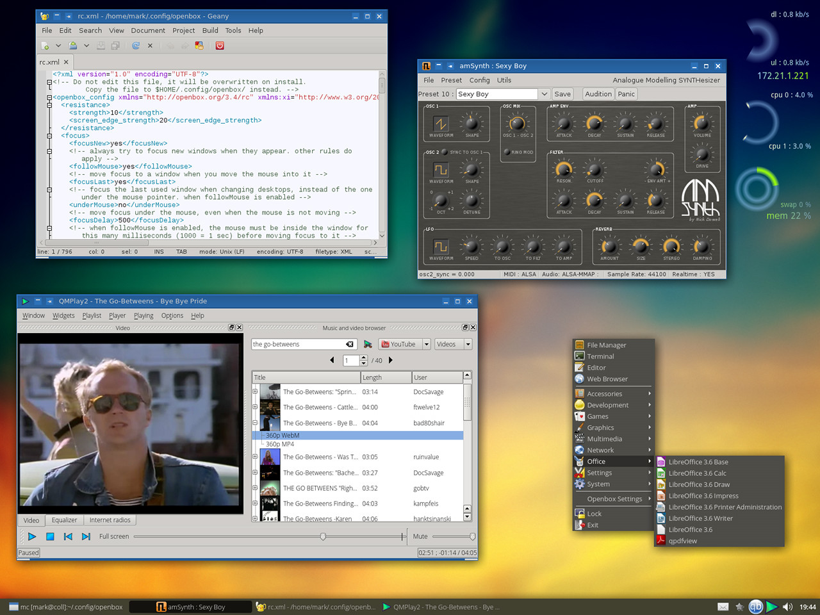Click the reload icon in Geany toolbar

coord(136,45)
